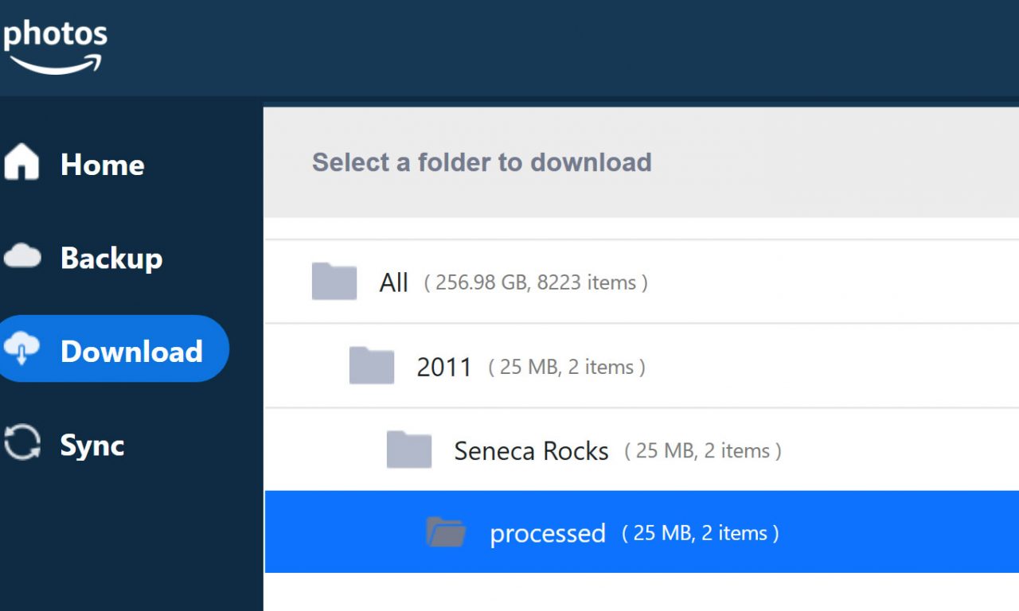
Task: Go to the Backup menu label
Action: pos(111,258)
